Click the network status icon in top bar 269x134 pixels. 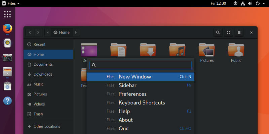(x=243, y=3)
